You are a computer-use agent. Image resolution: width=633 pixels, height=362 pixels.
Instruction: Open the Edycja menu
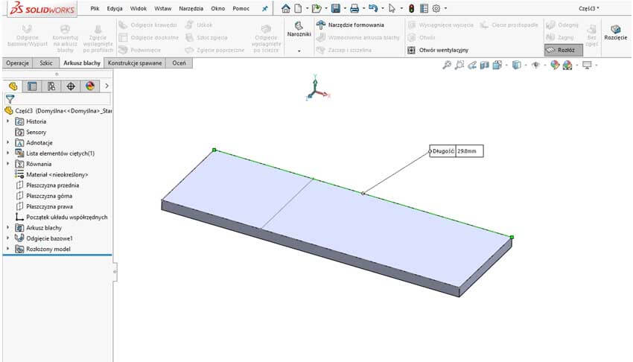pos(115,8)
